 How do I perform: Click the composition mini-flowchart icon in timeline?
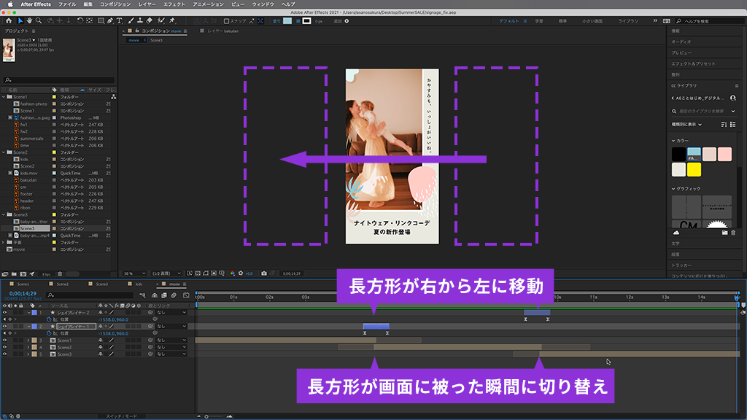point(142,295)
